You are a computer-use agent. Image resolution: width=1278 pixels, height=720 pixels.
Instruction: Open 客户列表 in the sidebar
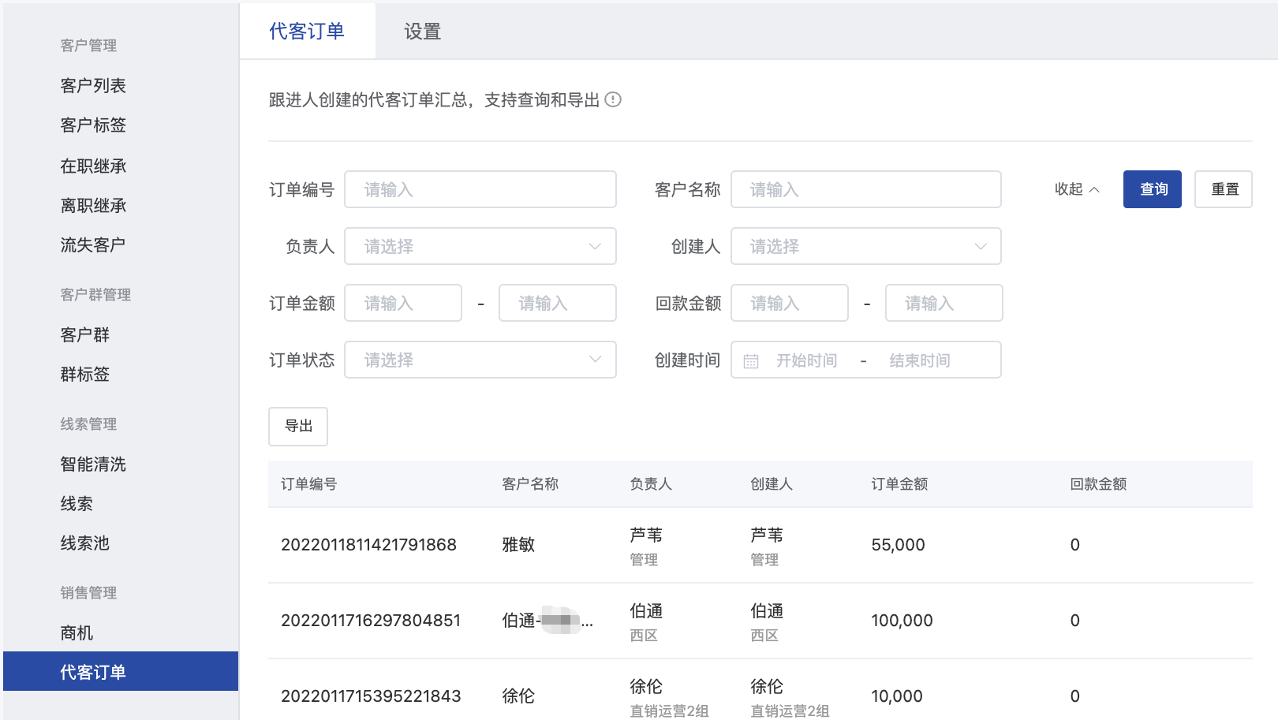click(93, 85)
